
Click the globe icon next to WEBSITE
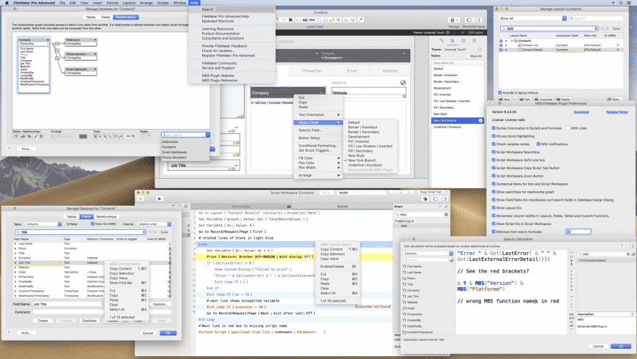point(403,83)
